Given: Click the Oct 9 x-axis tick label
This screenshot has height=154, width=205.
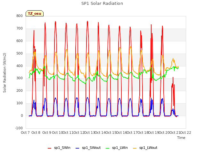Looking at the screenshot, I should 47,133.
